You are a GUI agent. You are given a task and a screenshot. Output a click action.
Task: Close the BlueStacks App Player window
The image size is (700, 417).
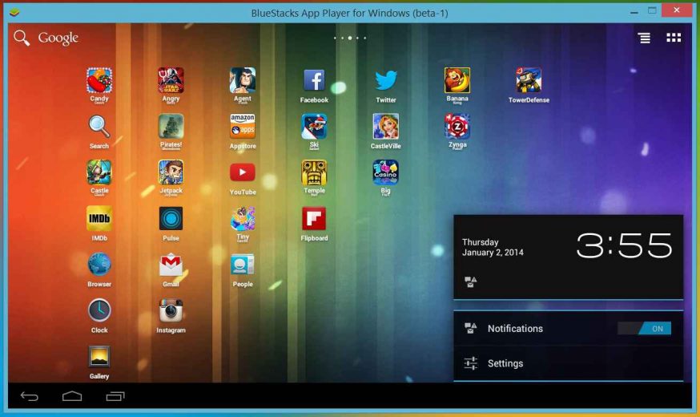pyautogui.click(x=677, y=10)
